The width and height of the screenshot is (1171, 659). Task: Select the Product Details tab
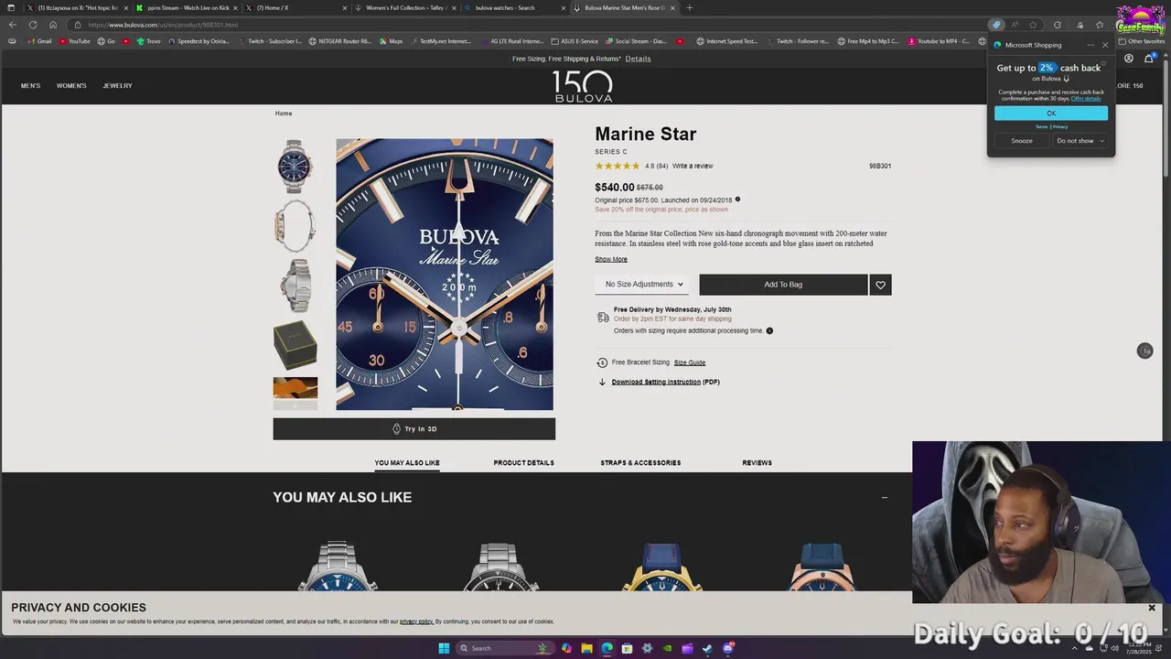(x=523, y=462)
